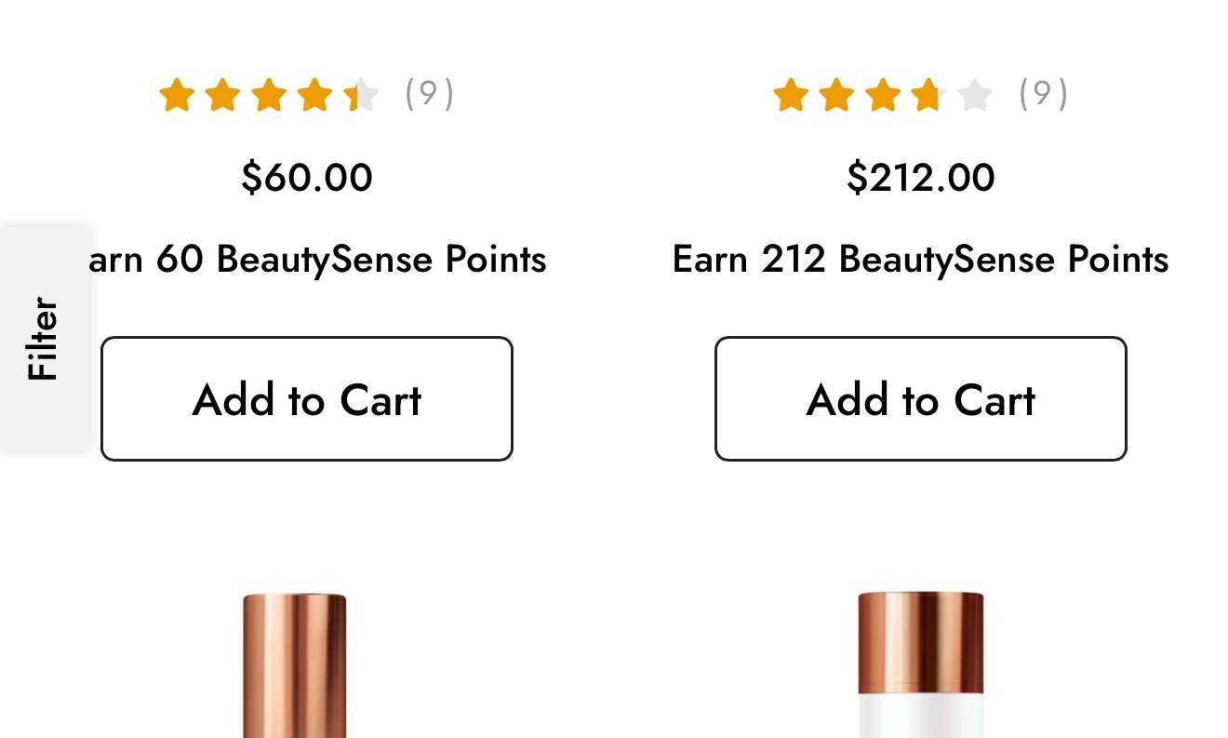Image resolution: width=1228 pixels, height=738 pixels.
Task: Open the Filter side tab
Action: (x=45, y=338)
